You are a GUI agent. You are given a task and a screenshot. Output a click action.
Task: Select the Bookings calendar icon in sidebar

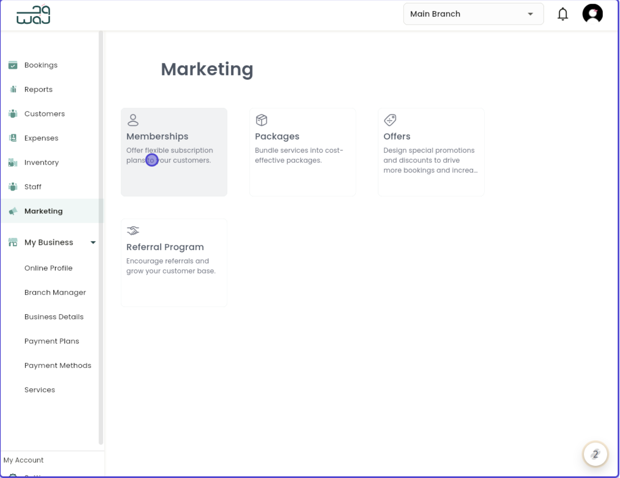(x=12, y=65)
